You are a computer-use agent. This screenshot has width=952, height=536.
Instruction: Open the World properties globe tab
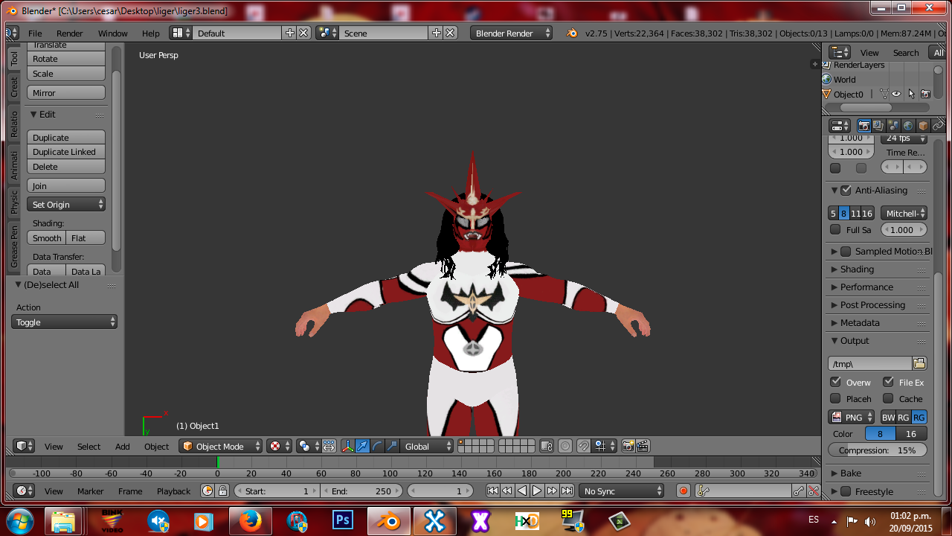(x=908, y=126)
